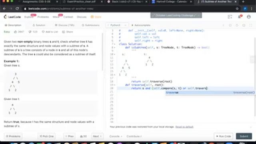Image resolution: width=256 pixels, height=144 pixels.
Task: Click the description panel scrollbar
Action: (x=102, y=52)
